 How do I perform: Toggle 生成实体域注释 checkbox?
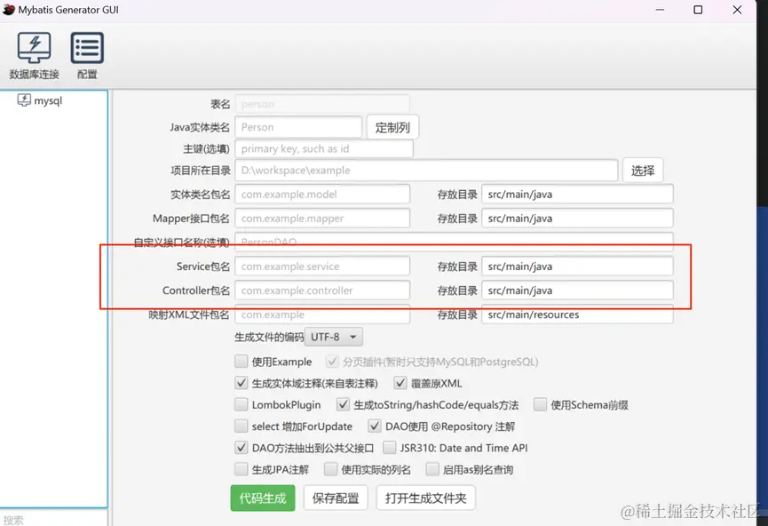[241, 383]
